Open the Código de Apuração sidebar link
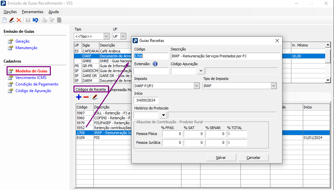The image size is (334, 190). click(x=33, y=91)
